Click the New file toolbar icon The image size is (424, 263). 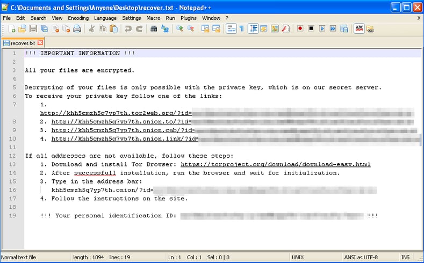click(12, 28)
